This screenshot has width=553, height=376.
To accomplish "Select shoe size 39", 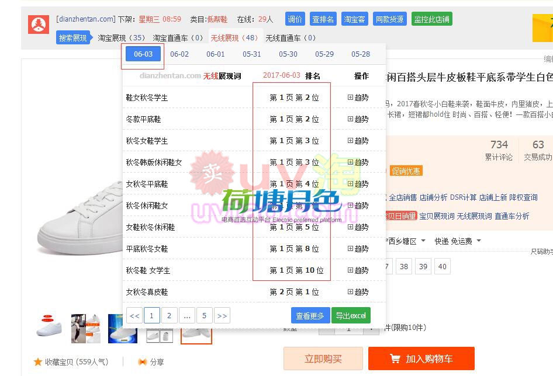I will point(423,266).
